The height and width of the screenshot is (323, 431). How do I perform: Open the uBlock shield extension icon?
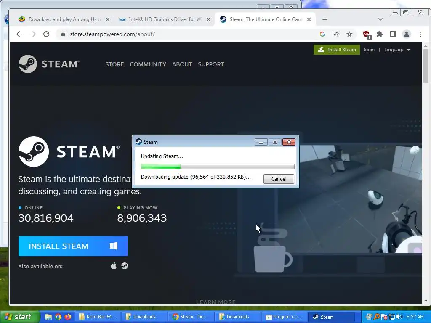(x=367, y=34)
